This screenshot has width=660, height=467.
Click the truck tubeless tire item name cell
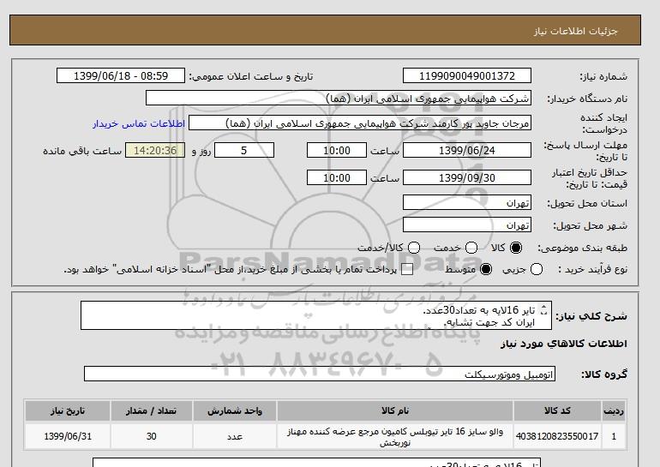pos(395,436)
